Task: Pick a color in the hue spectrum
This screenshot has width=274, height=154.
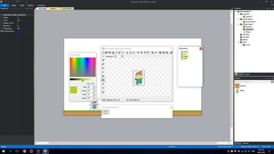Action: (83, 67)
